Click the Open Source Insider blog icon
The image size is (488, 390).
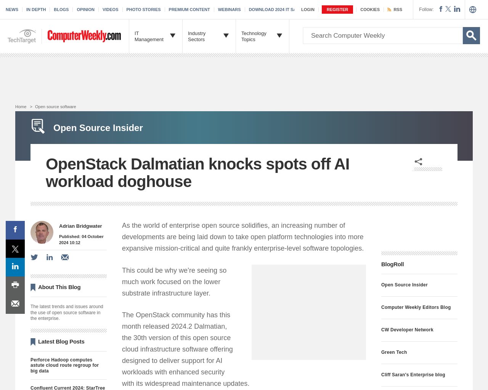[38, 126]
